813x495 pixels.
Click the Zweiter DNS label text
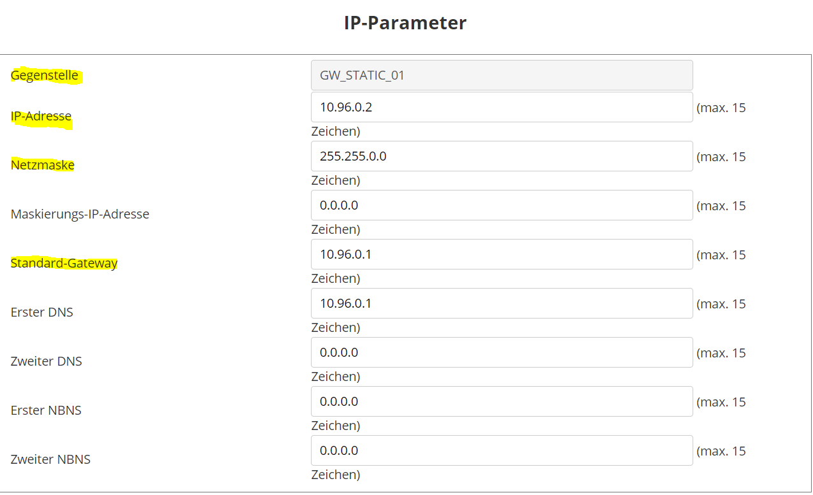pyautogui.click(x=47, y=361)
